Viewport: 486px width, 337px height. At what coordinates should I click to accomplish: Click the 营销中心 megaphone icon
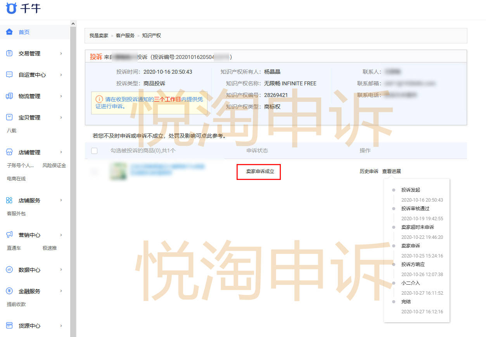pos(9,235)
